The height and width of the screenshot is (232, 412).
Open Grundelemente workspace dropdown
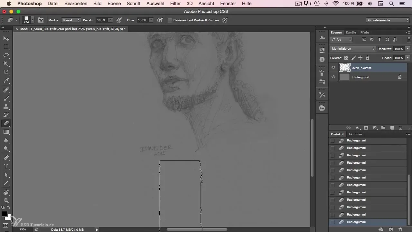click(x=388, y=20)
